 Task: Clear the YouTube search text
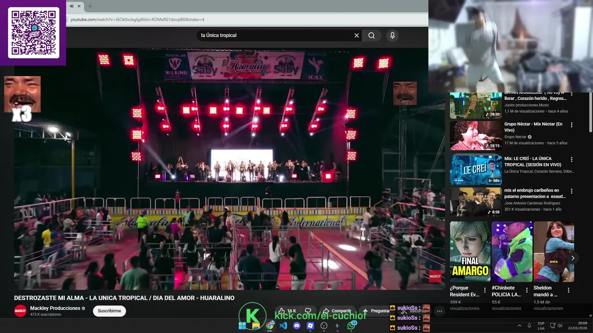click(x=357, y=36)
